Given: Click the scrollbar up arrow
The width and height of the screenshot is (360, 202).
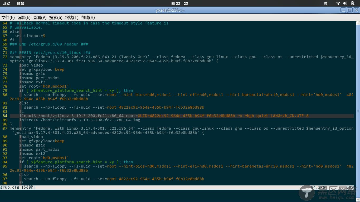Looking at the screenshot, I should (358, 23).
